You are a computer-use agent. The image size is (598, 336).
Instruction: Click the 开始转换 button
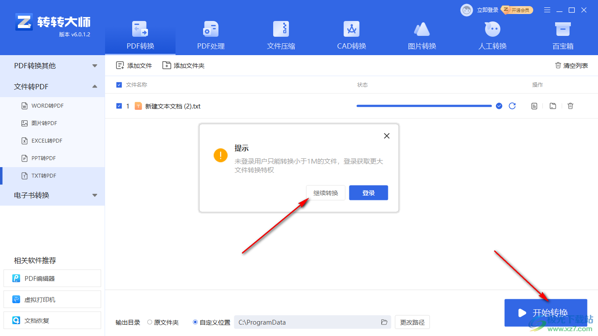(546, 313)
